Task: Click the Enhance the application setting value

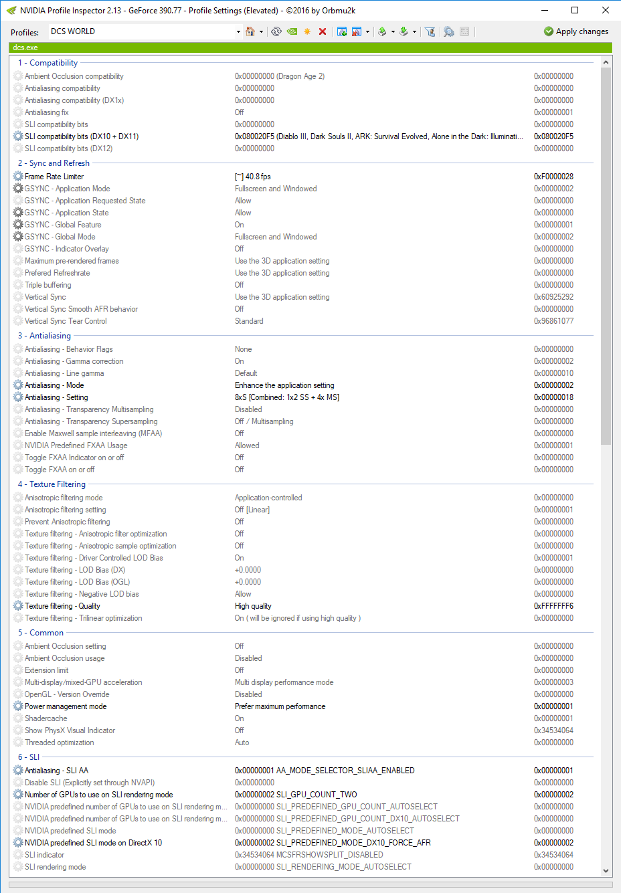Action: [284, 385]
